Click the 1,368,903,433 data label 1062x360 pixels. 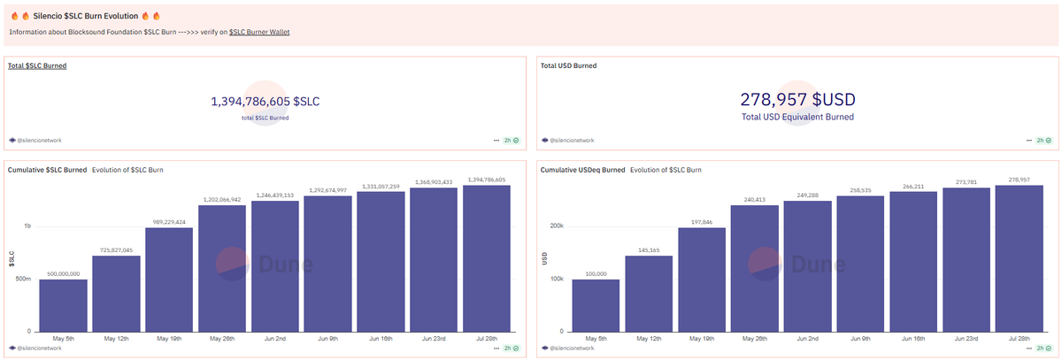click(x=434, y=182)
